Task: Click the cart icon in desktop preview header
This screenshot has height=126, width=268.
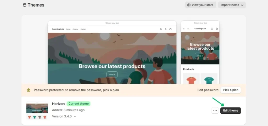Action: pos(170,29)
